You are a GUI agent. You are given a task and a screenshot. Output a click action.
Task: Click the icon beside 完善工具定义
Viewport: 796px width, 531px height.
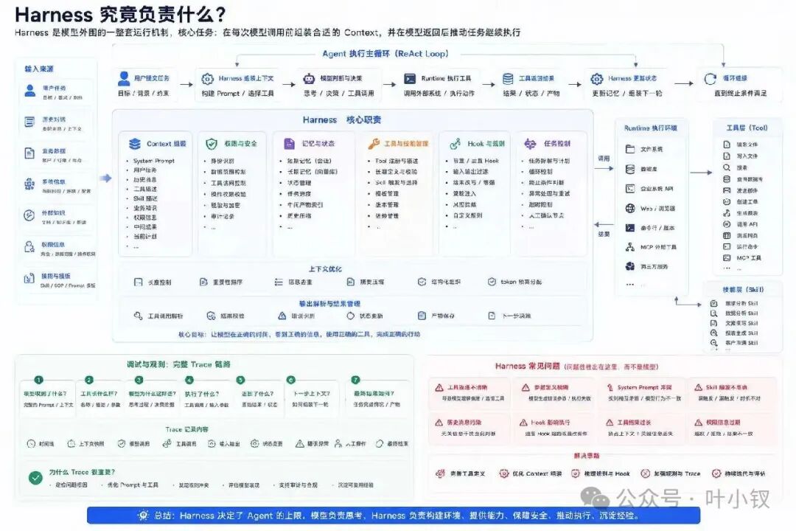[440, 473]
